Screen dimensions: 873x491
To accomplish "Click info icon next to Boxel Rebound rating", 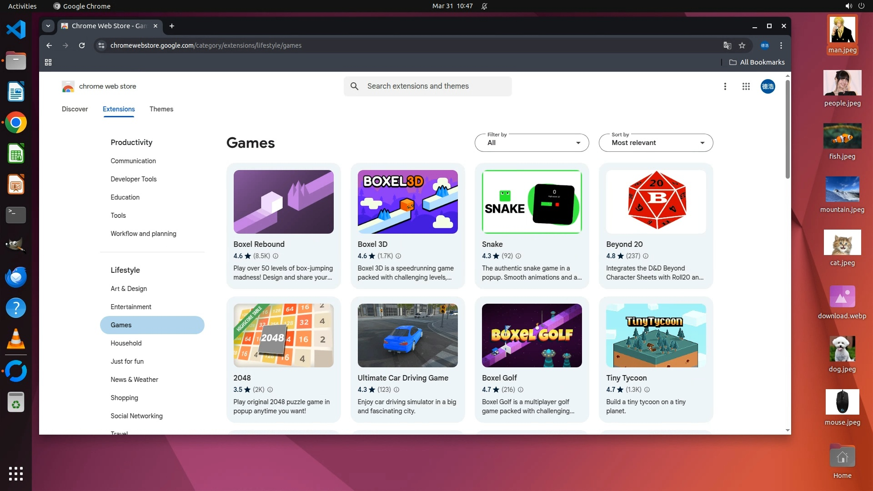I will 276,256.
